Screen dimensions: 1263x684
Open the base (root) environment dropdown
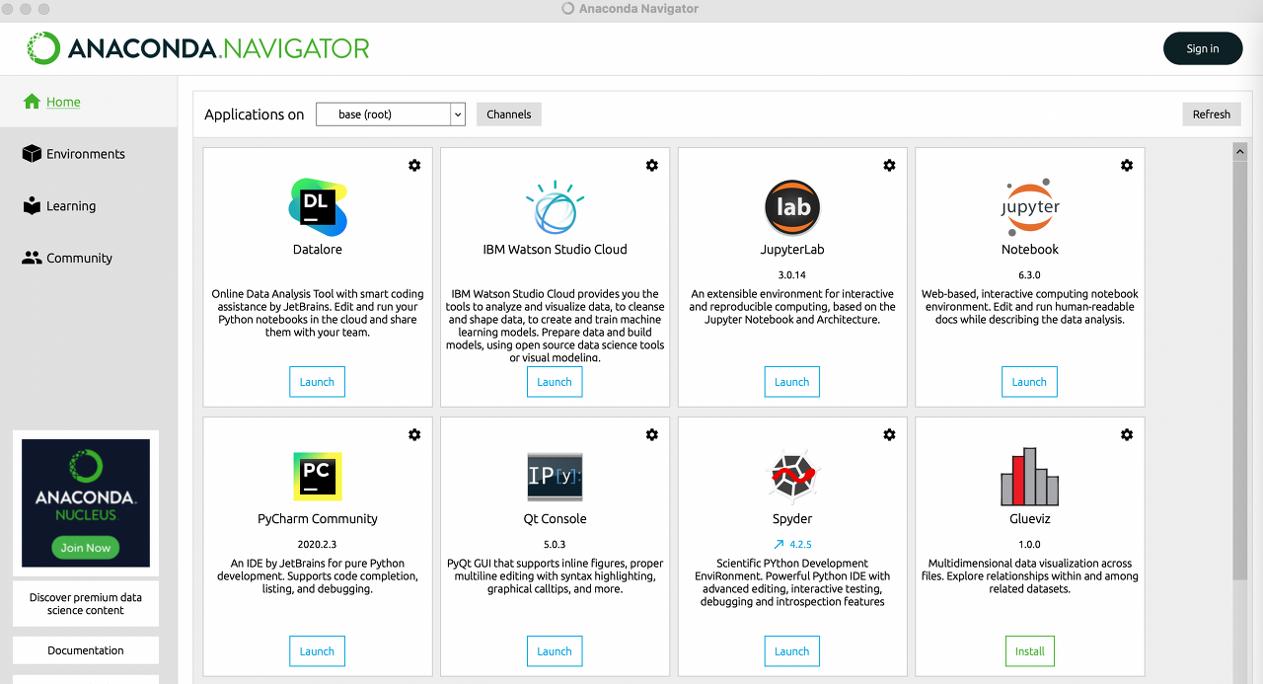390,114
